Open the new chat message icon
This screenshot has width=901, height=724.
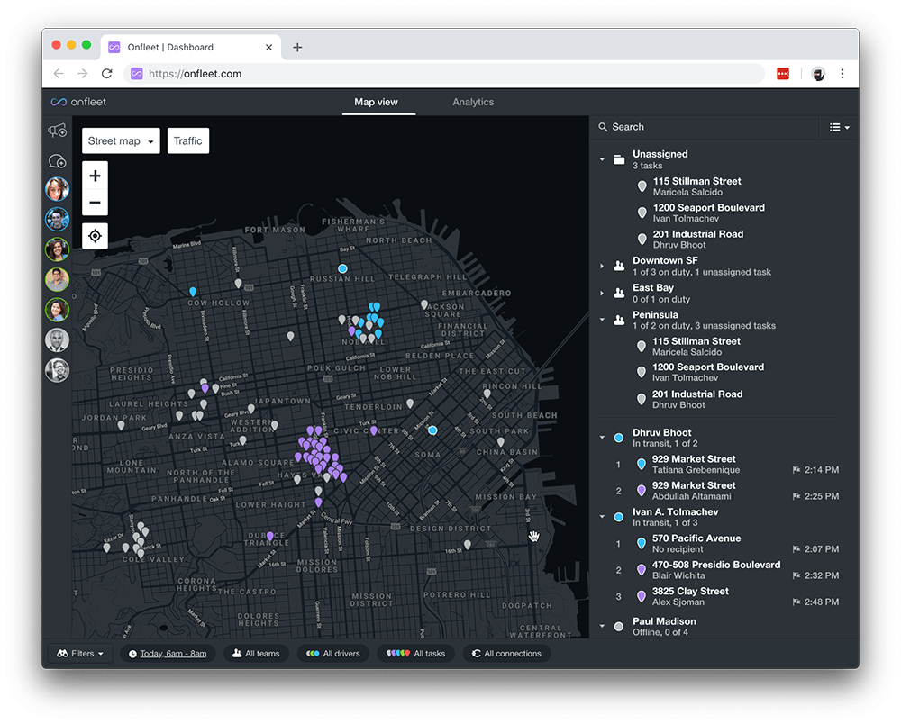[x=57, y=161]
